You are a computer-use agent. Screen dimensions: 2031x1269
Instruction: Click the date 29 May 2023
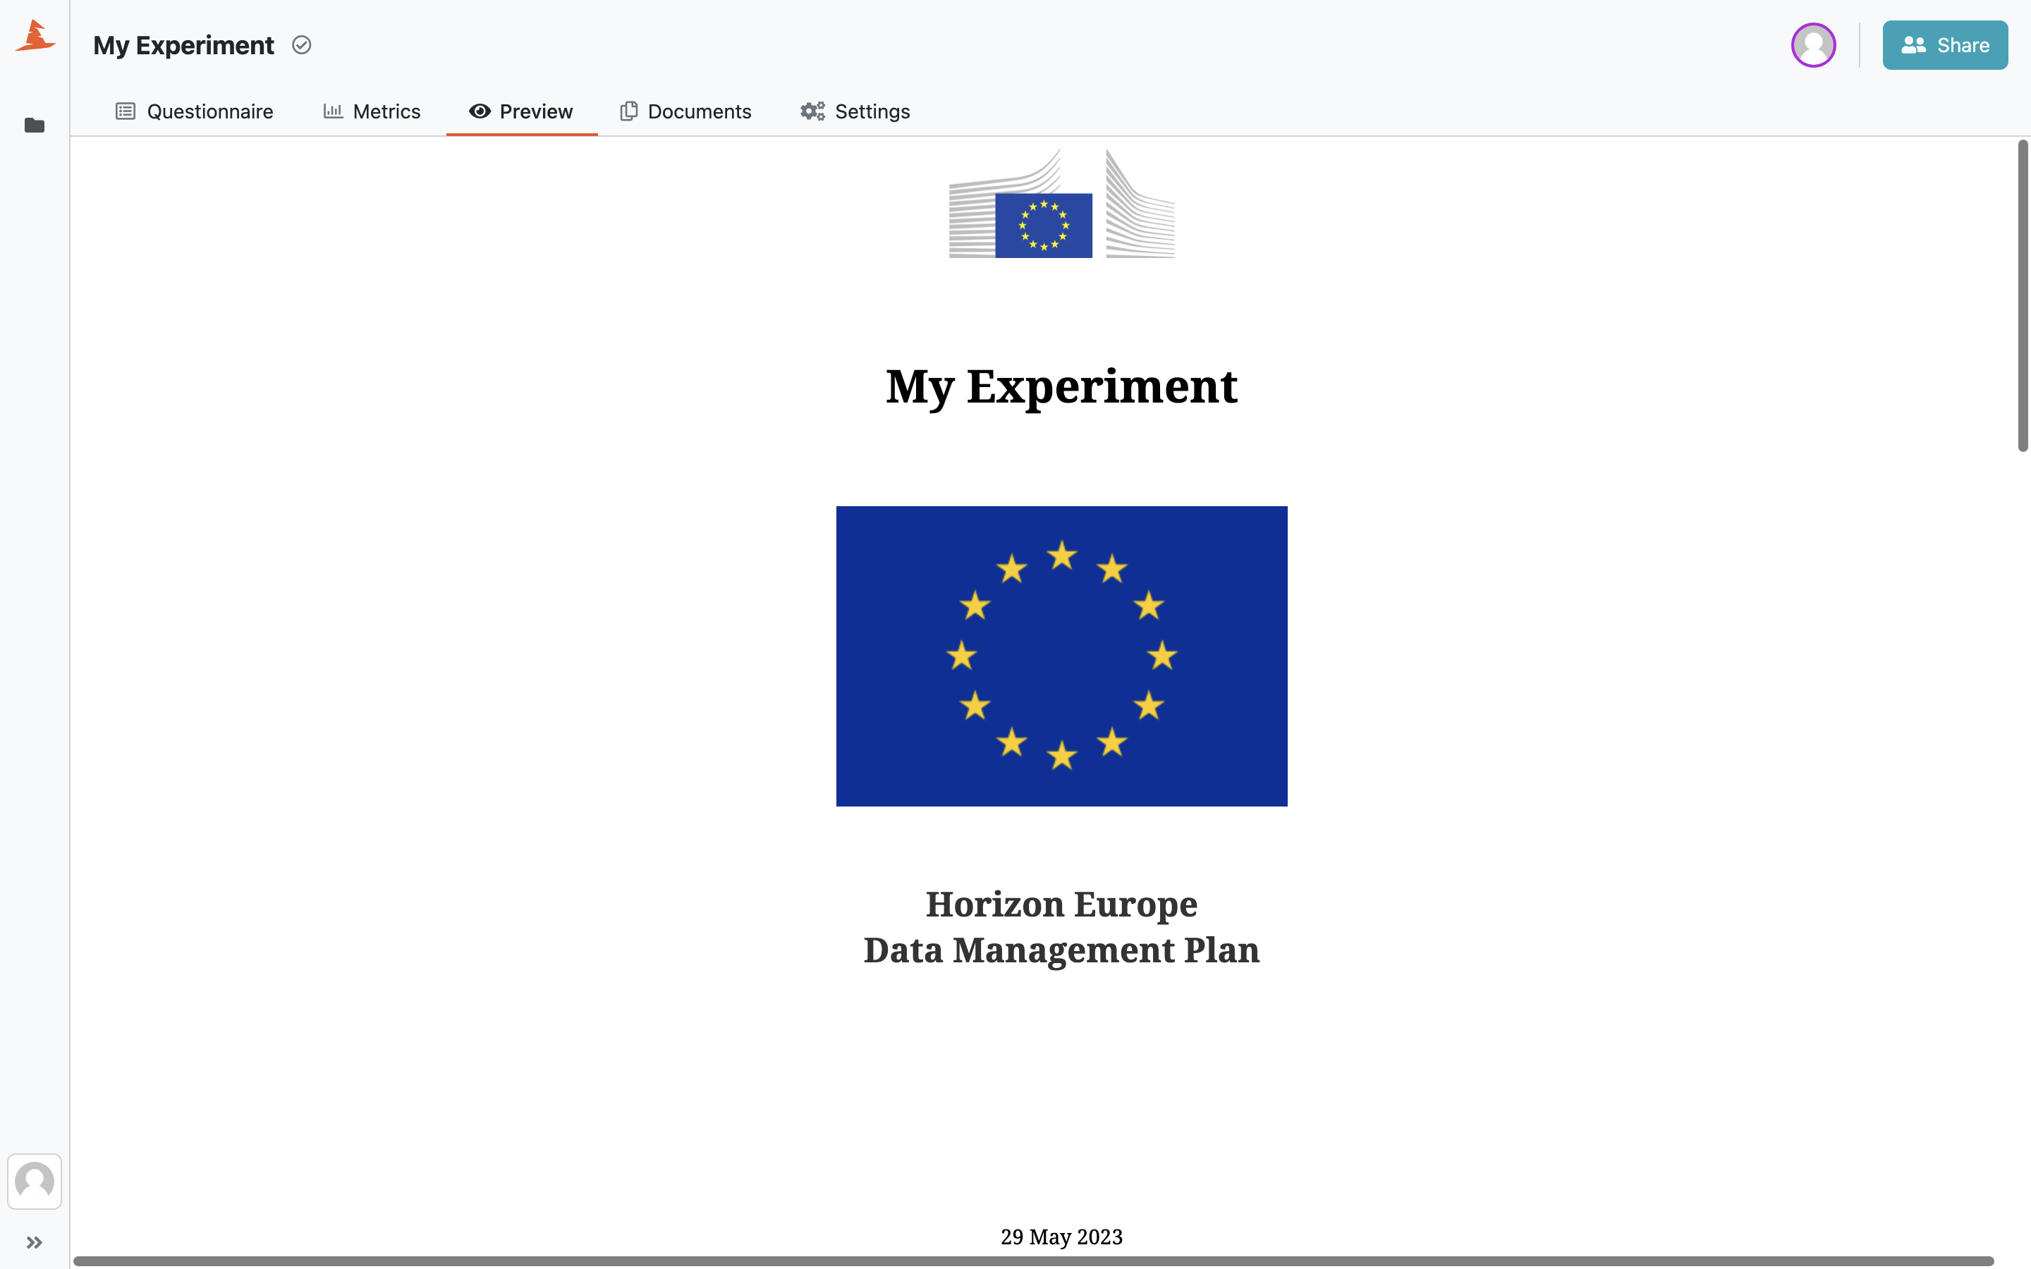(x=1061, y=1237)
